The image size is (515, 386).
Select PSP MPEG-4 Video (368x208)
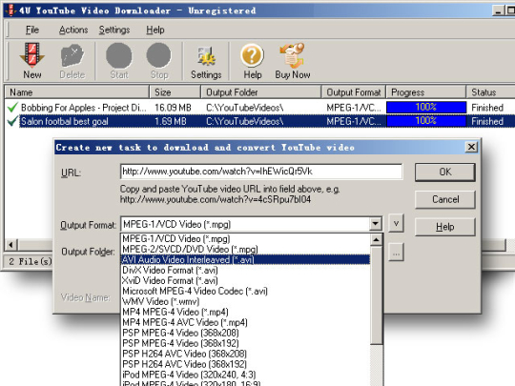point(245,333)
